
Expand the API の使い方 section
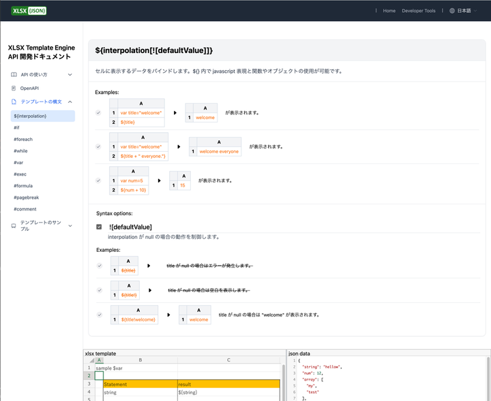click(x=70, y=75)
